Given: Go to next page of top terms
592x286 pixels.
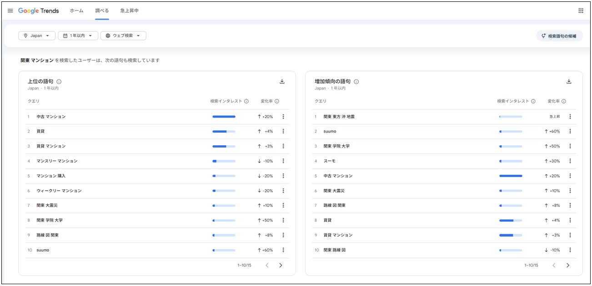Looking at the screenshot, I should (x=281, y=265).
